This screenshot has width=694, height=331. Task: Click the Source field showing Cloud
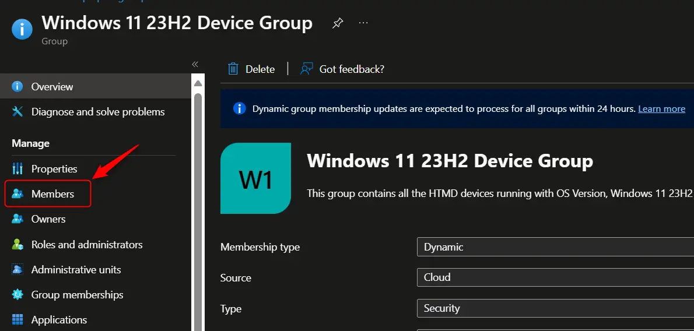[555, 277]
